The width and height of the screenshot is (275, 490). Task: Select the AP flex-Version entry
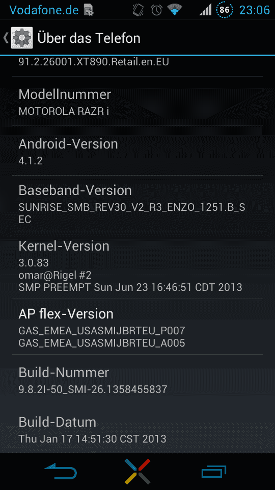[x=137, y=327]
